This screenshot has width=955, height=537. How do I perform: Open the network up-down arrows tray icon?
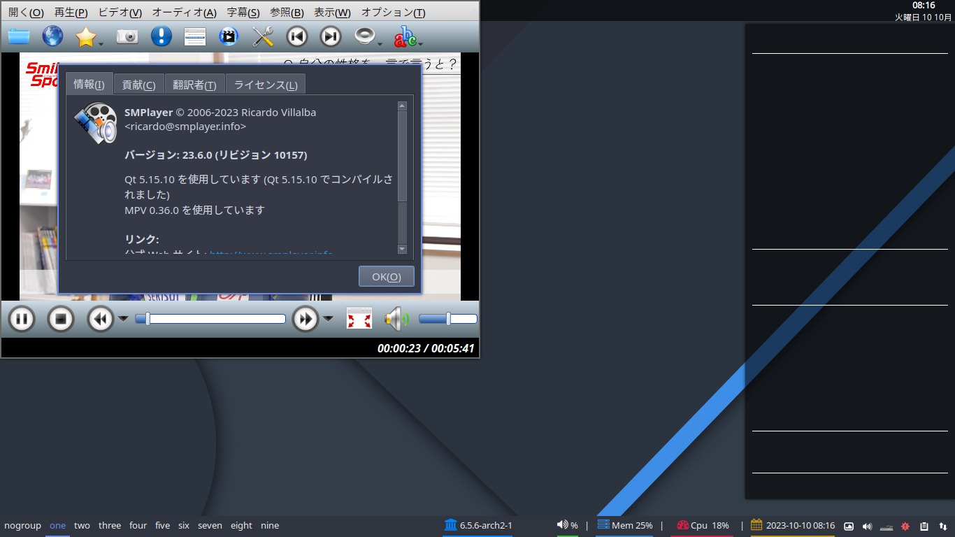pyautogui.click(x=943, y=527)
